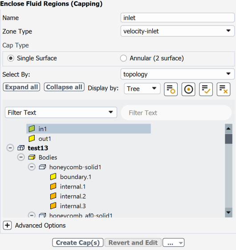Click the yellow icon beside boundary.1
The image size is (236, 250).
[53, 177]
